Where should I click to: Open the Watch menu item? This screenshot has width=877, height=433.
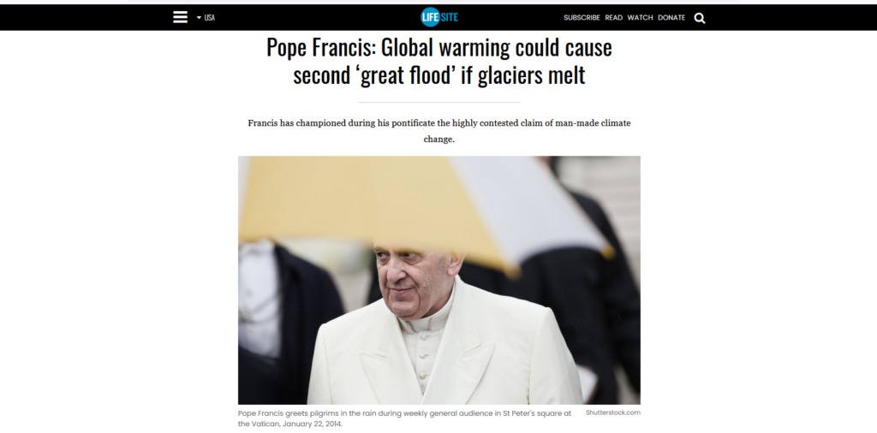(x=640, y=18)
